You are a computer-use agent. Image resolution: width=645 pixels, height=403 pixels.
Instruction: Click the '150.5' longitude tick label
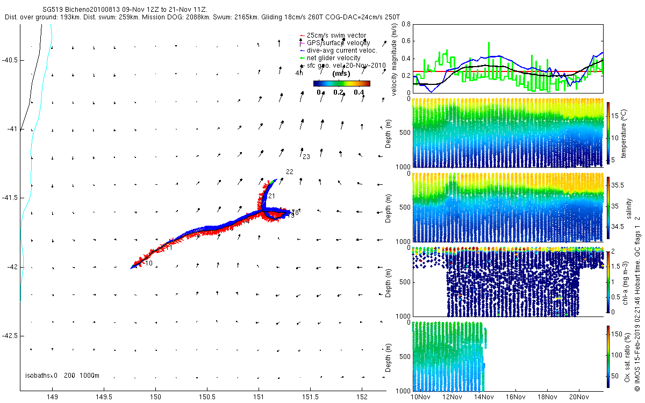[207, 398]
